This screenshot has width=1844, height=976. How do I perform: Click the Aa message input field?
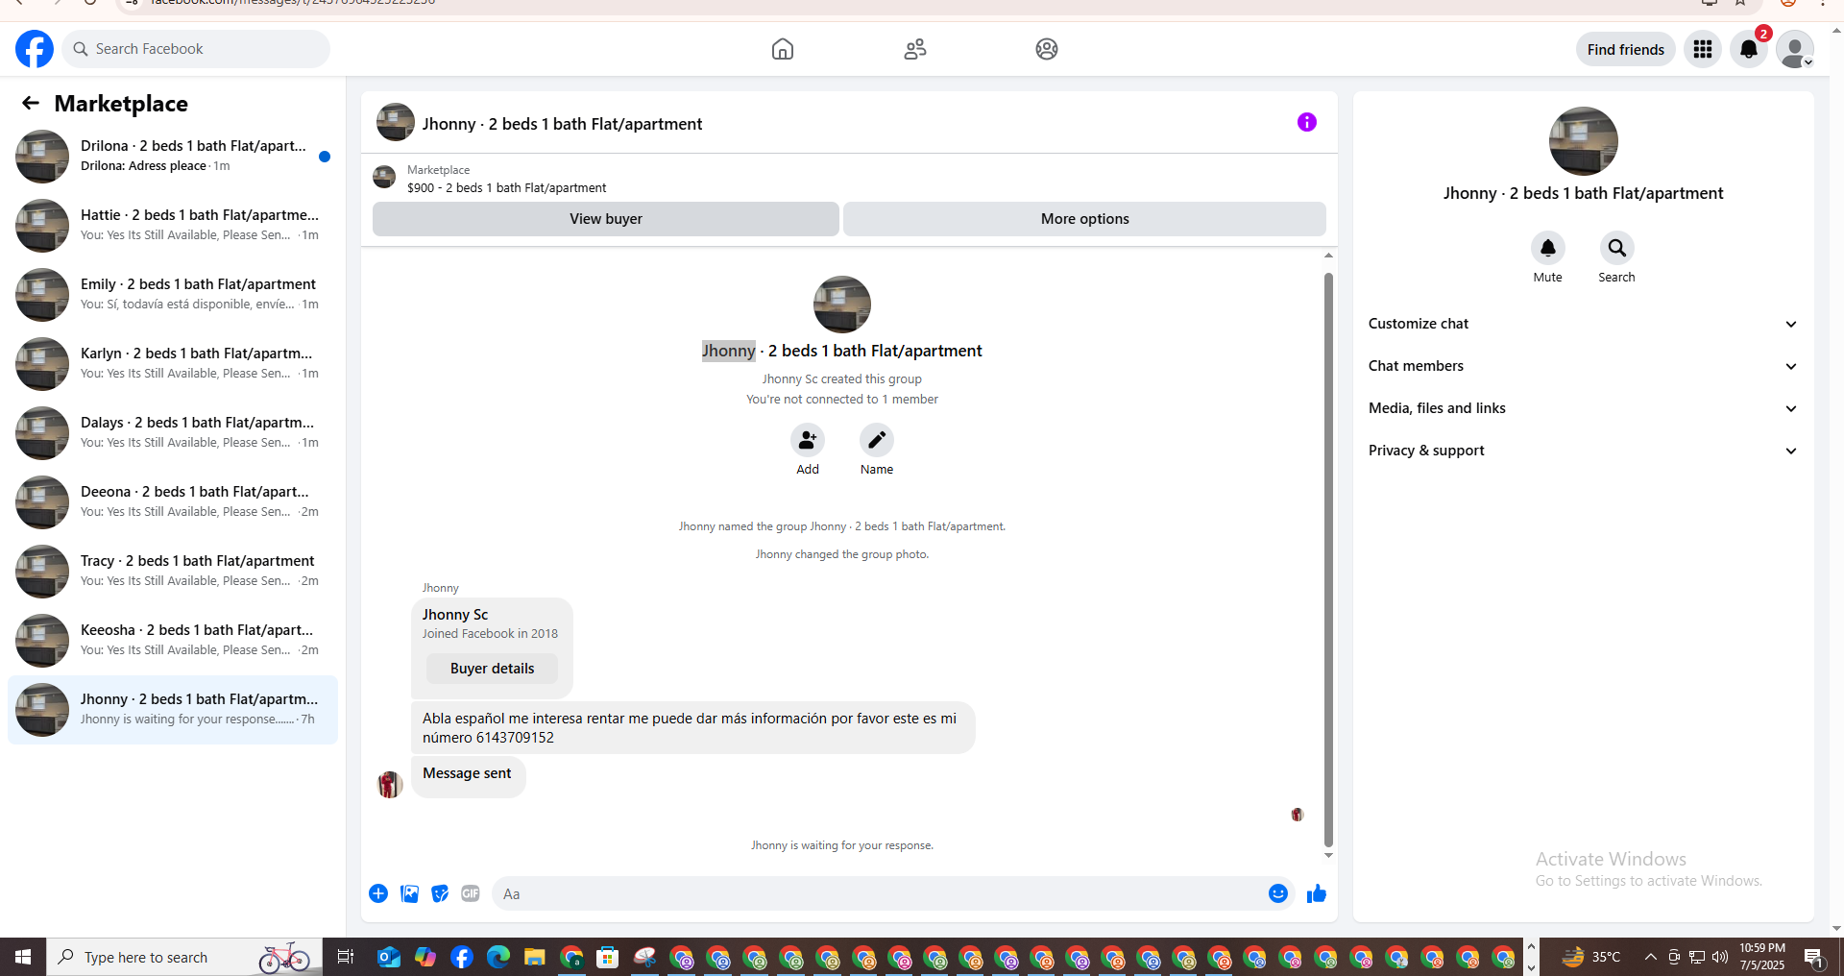[x=893, y=893]
